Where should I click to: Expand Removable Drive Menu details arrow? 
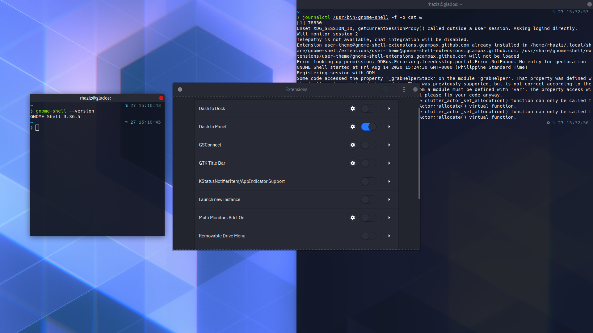click(389, 236)
